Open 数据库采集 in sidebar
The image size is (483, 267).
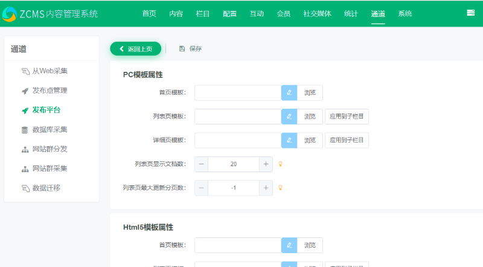click(50, 129)
